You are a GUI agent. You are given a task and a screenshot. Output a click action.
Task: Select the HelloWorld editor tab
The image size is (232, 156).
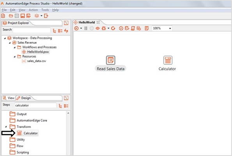coord(87,23)
